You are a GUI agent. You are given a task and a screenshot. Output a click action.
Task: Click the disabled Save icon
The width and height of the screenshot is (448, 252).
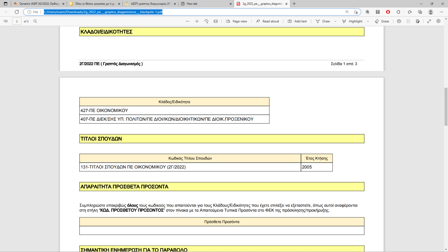408,21
